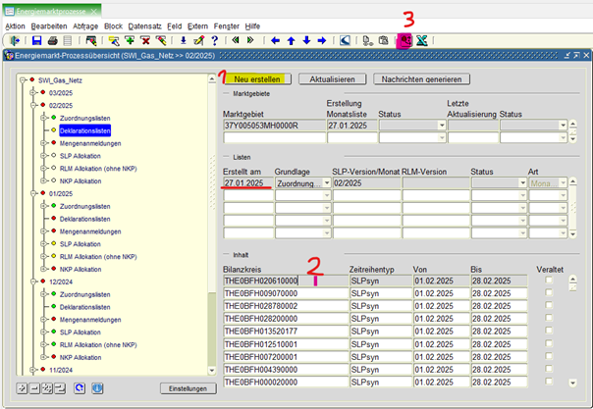Click the blue info icon below tree

coord(98,388)
